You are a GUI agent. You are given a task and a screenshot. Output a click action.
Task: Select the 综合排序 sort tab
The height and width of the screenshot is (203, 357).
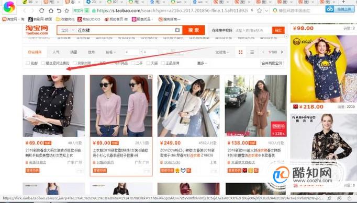(x=35, y=52)
